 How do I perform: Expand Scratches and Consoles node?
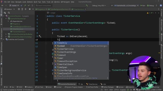coord(4,39)
